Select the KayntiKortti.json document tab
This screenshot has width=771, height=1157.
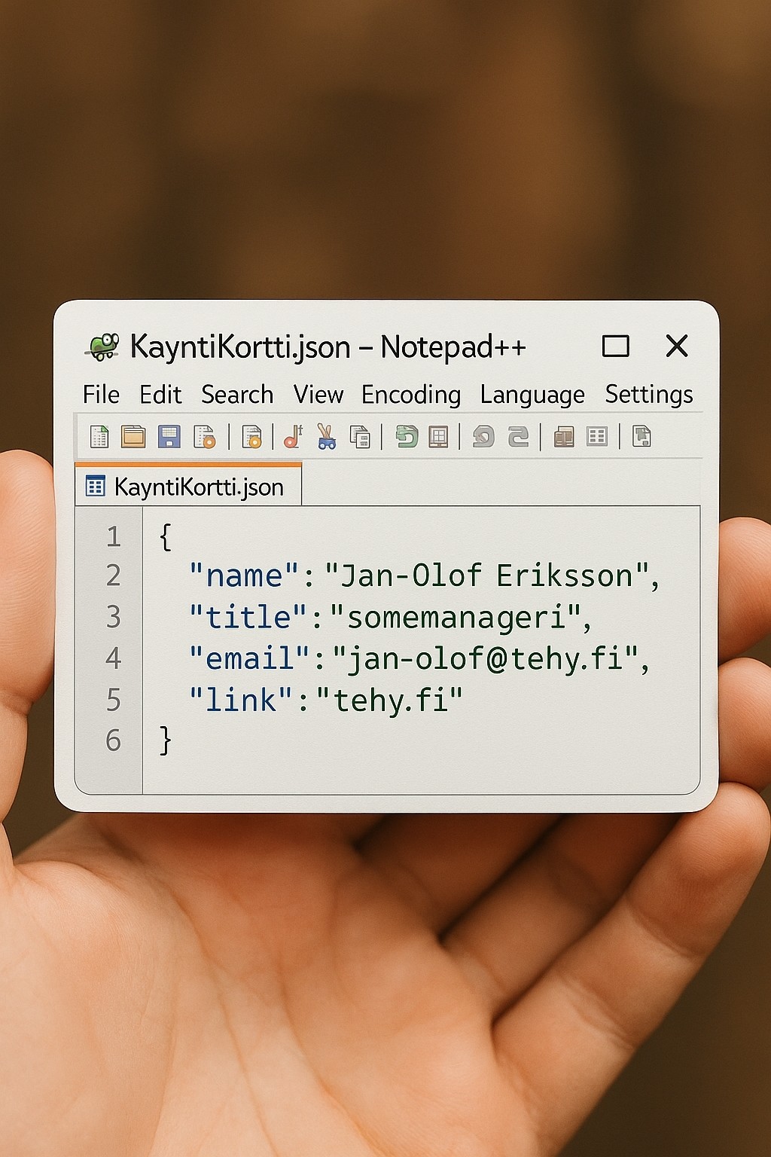[x=188, y=485]
